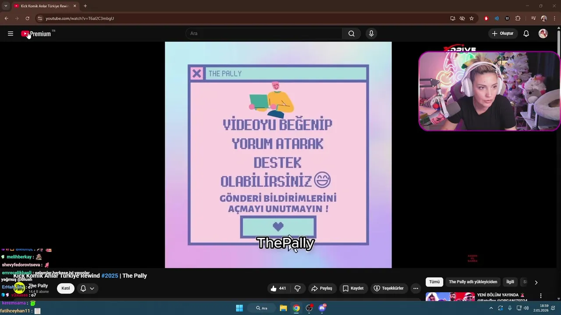Open the black cat face extension
The width and height of the screenshot is (561, 315).
(x=507, y=18)
